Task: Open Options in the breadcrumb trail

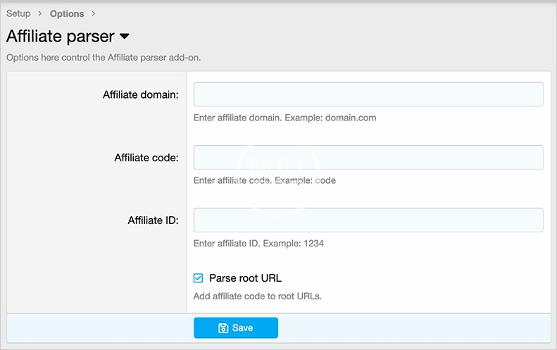Action: [x=67, y=13]
